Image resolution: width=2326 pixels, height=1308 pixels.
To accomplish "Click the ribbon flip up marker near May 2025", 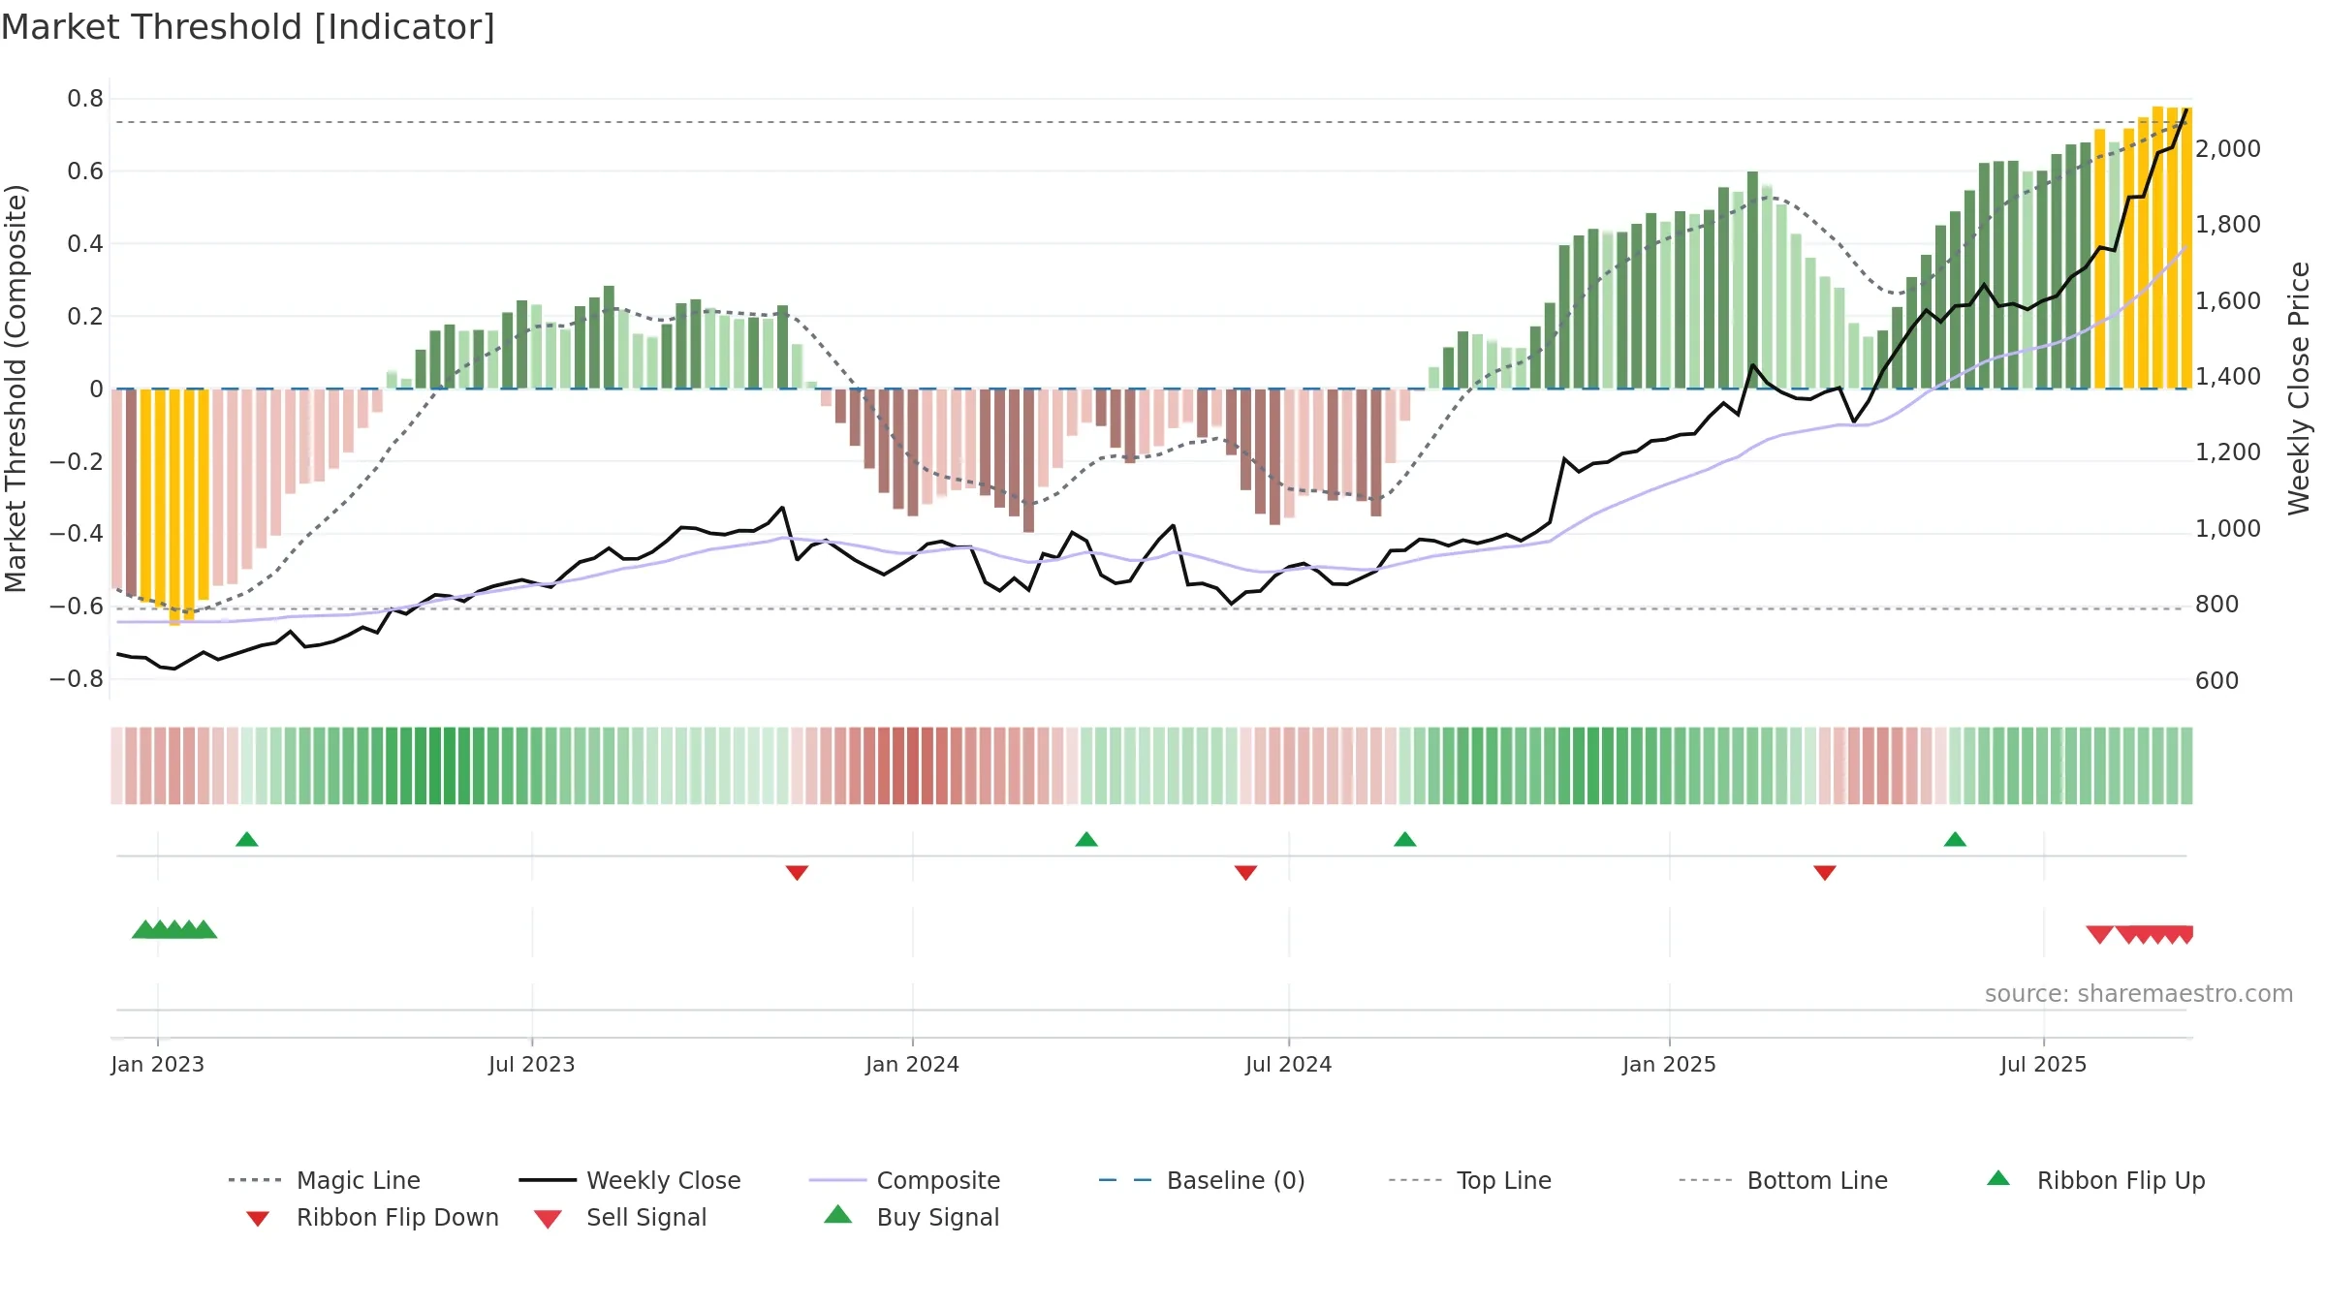I will 1955,839.
